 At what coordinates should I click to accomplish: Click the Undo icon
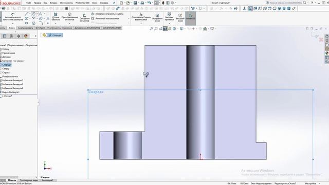coord(149,3)
